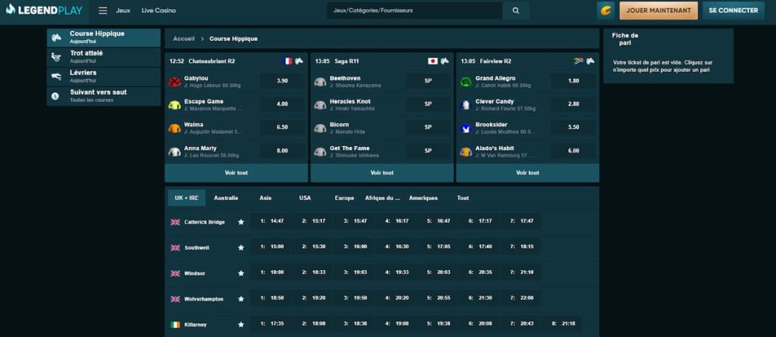Click the horse icon on Chateaubriant R2 card
776x337 pixels.
pos(299,61)
